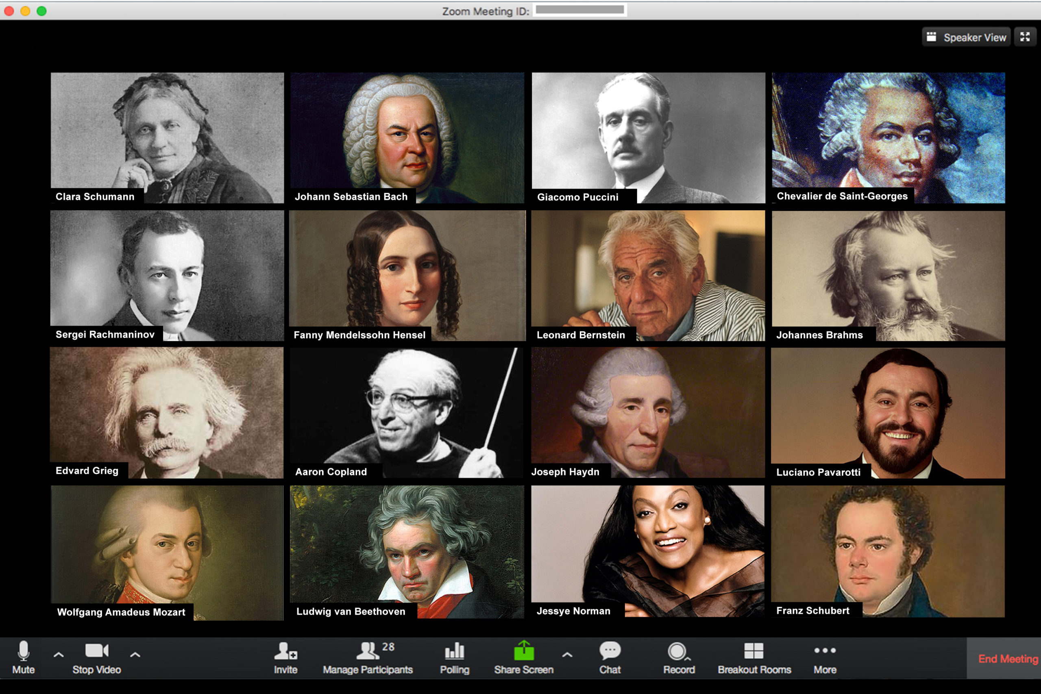The image size is (1041, 694).
Task: Switch to Speaker View
Action: 966,37
